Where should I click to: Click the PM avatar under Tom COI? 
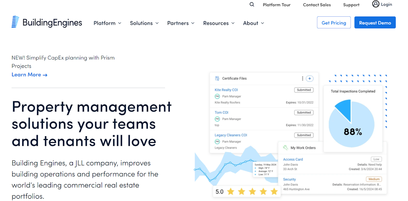click(x=217, y=119)
